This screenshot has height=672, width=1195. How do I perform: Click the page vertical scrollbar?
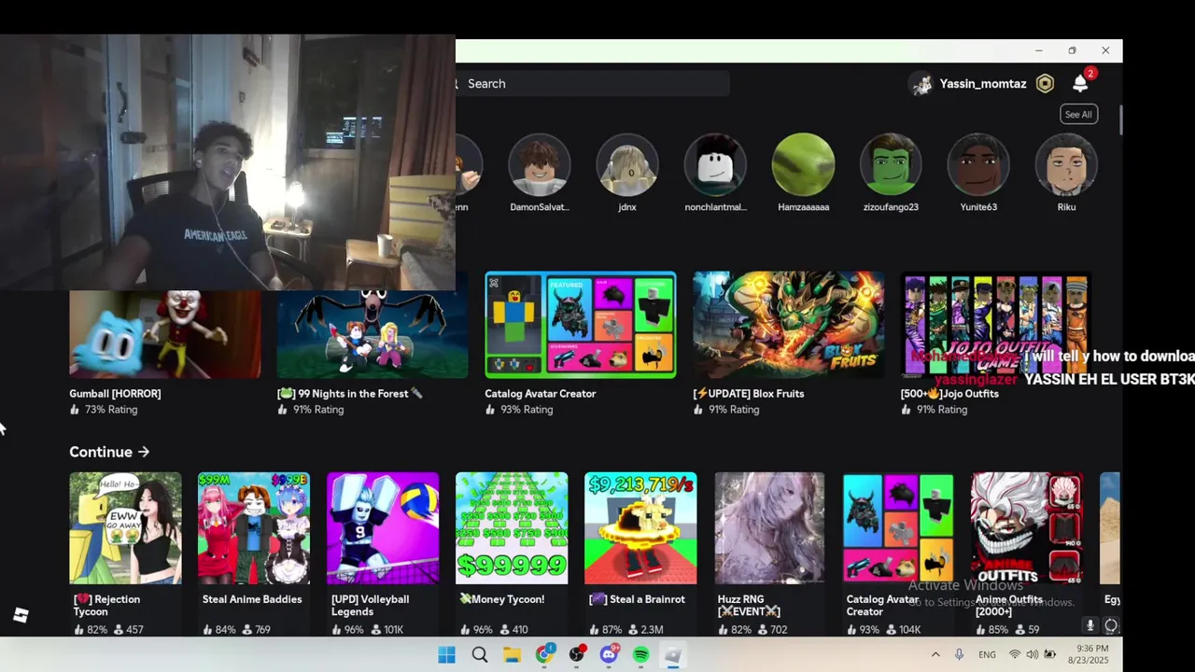click(1119, 119)
